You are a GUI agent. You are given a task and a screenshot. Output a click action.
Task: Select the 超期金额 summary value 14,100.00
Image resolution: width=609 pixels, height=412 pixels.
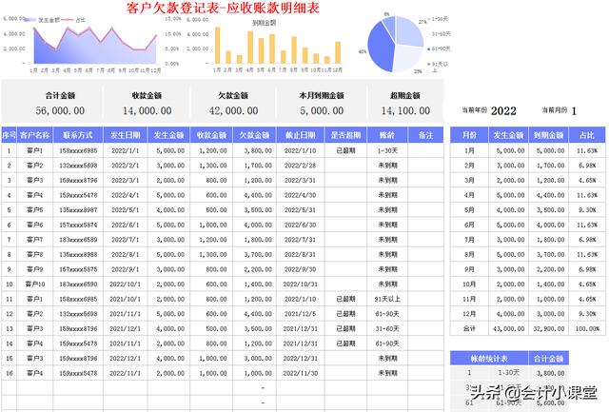(405, 110)
